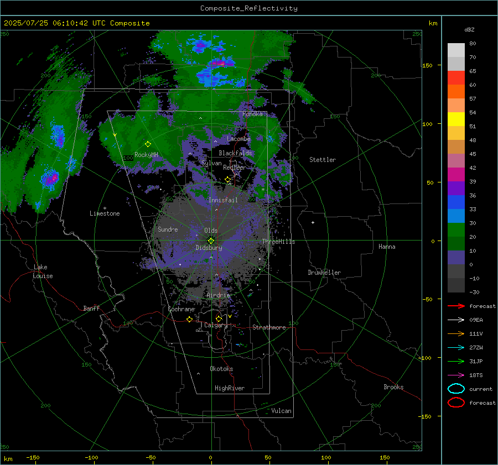The image size is (498, 465).
Task: Click the Drumheller city label
Action: [x=324, y=273]
